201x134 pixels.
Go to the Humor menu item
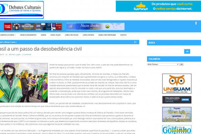tap(44, 35)
